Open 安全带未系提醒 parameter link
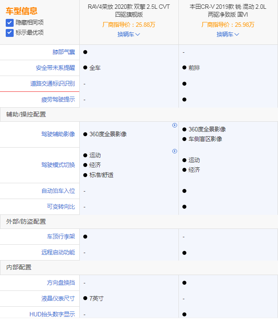278x319 pixels. pos(56,68)
